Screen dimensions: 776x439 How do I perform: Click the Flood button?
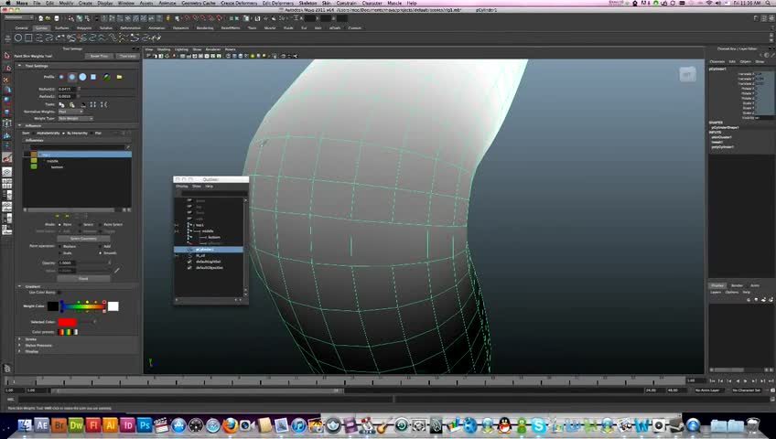(x=82, y=278)
